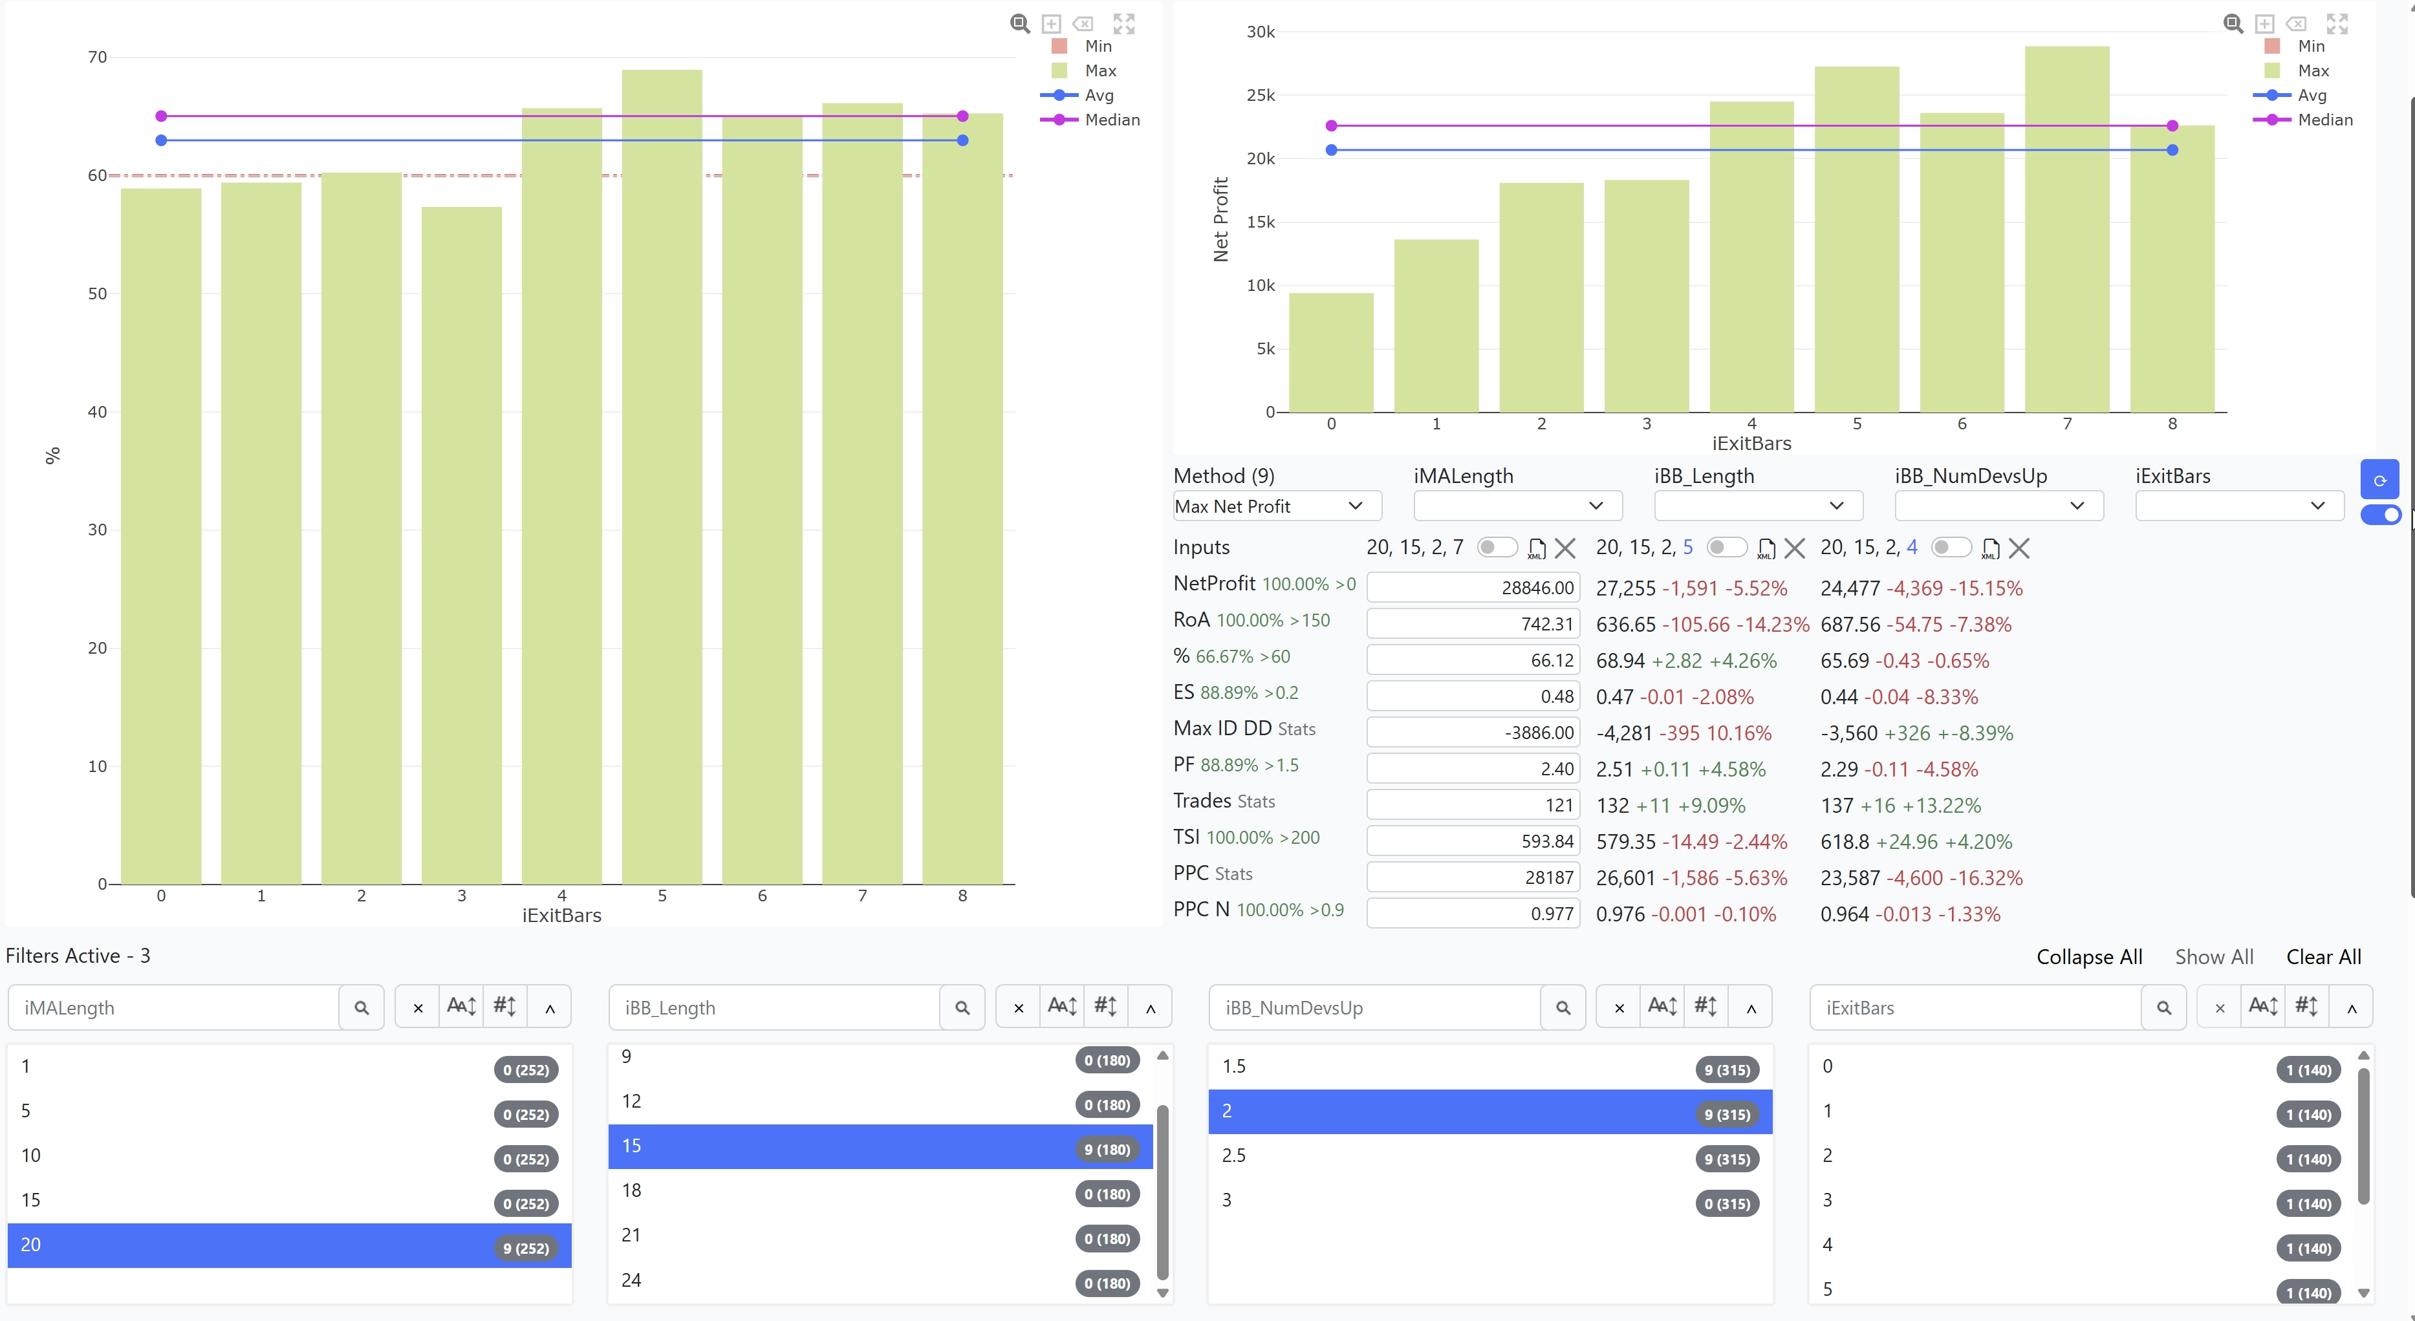
Task: Collapse the iMALength filter panel
Action: point(550,1008)
